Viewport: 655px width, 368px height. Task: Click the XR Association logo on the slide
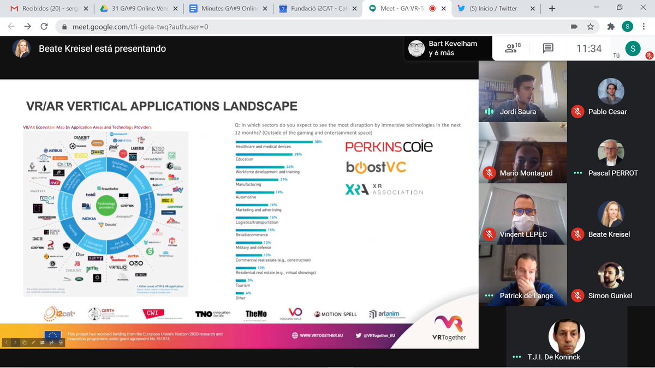pos(384,189)
